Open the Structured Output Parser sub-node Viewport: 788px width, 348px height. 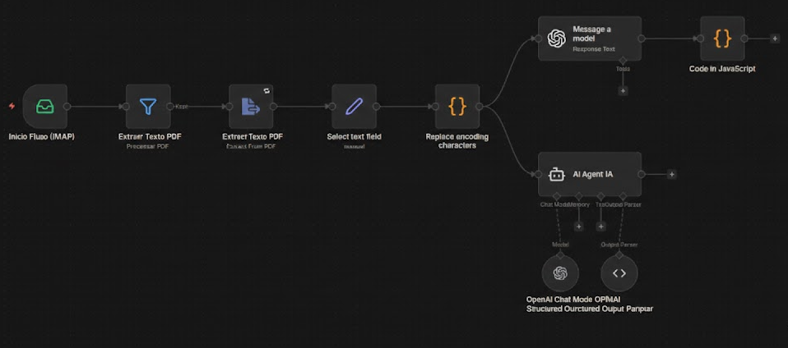coord(619,273)
